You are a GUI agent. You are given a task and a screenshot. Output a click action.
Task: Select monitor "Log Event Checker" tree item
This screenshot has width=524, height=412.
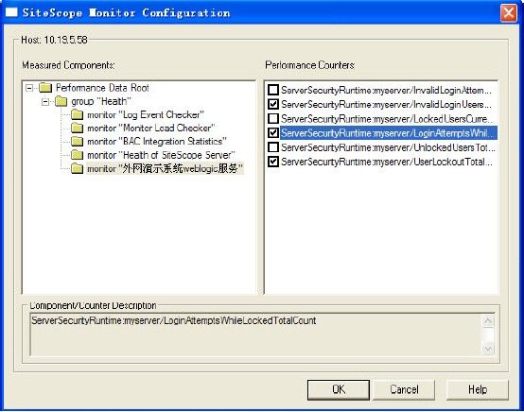pyautogui.click(x=146, y=115)
